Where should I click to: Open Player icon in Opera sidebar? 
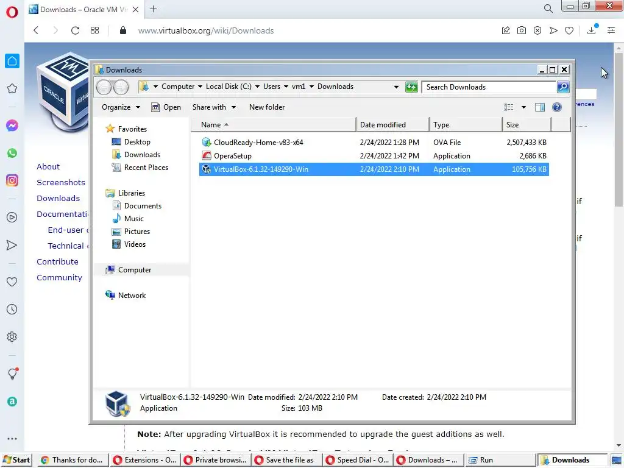point(12,218)
